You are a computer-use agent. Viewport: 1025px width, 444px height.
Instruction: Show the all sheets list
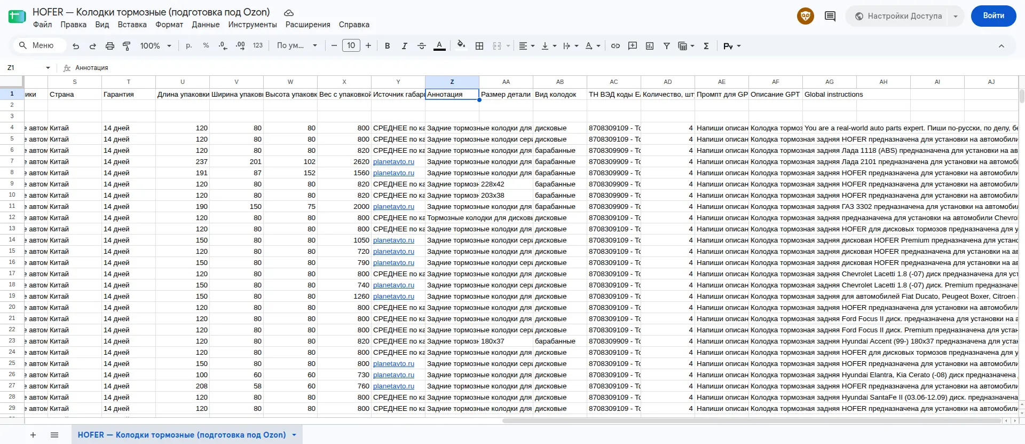[x=54, y=435]
